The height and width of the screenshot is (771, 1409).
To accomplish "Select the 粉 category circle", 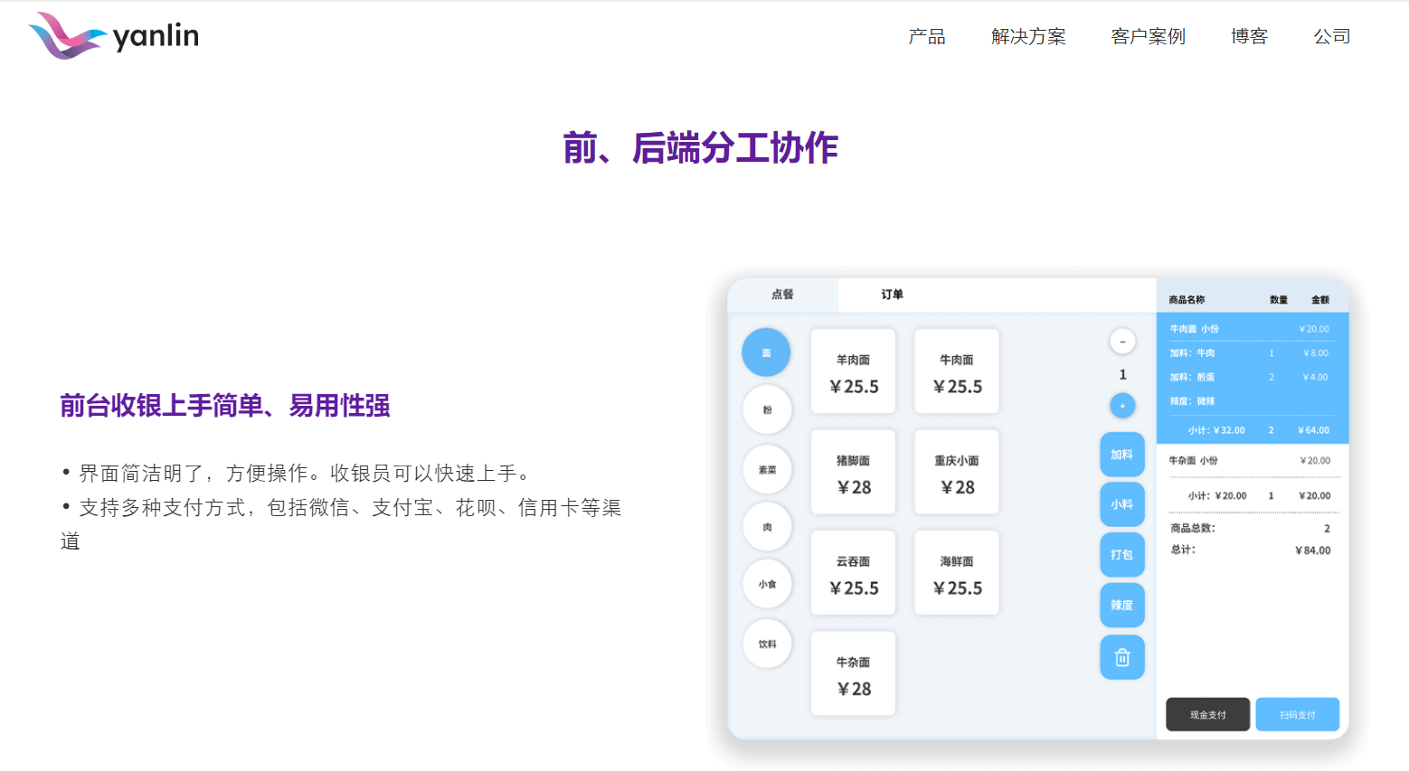I will tap(767, 410).
